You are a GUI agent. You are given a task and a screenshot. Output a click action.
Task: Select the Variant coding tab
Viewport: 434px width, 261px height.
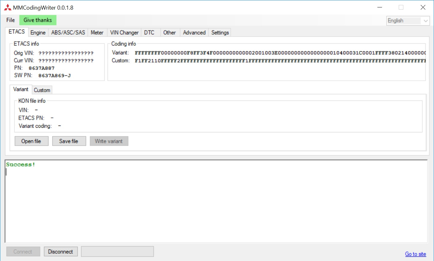(20, 89)
